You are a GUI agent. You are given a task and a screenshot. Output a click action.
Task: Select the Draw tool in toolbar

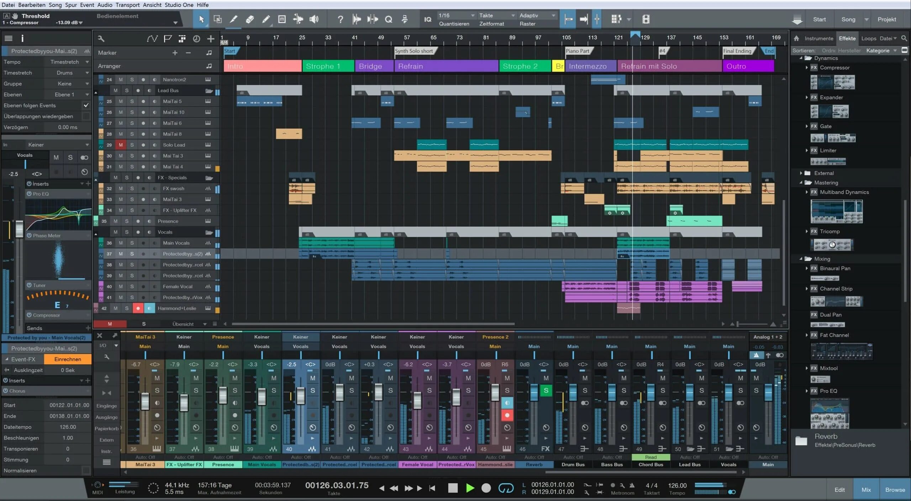click(265, 19)
